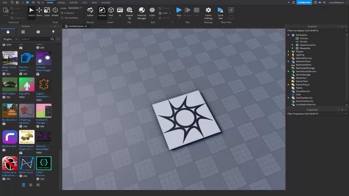Image resolution: width=349 pixels, height=196 pixels.
Task: Switch to the Model ribbon tab
Action: click(x=62, y=2)
